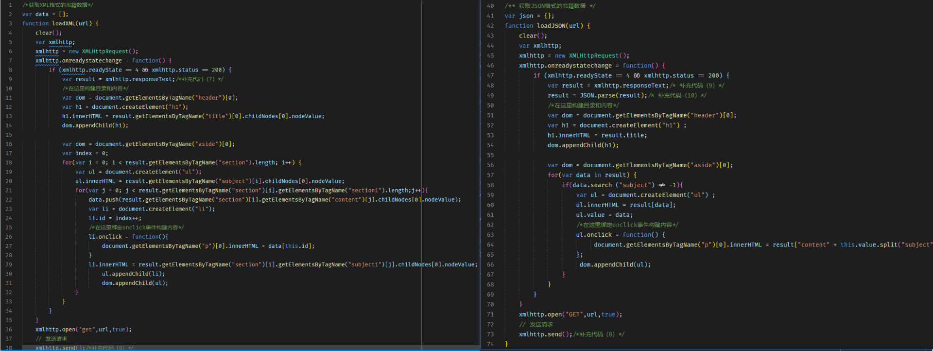Click the "/* 补充代码 (10) */" comment
Viewport: 933px width, 351px height.
click(x=678, y=95)
